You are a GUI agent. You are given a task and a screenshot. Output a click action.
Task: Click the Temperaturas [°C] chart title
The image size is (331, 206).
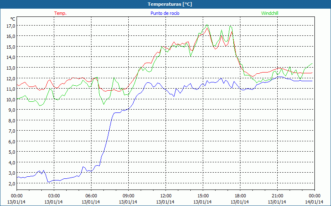click(170, 4)
